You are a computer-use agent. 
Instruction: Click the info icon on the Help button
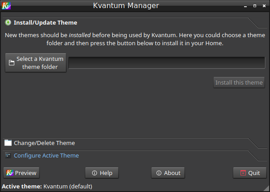[x=94, y=173]
